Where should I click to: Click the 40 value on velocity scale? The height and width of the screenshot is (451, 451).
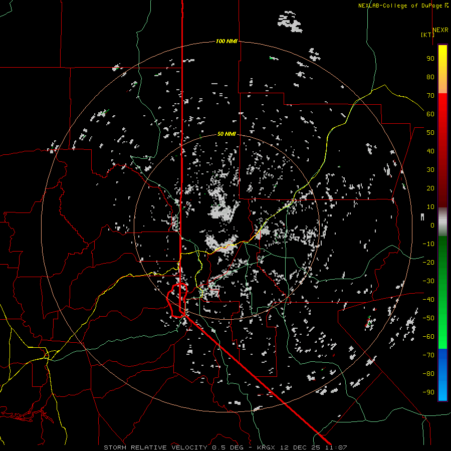coord(430,151)
